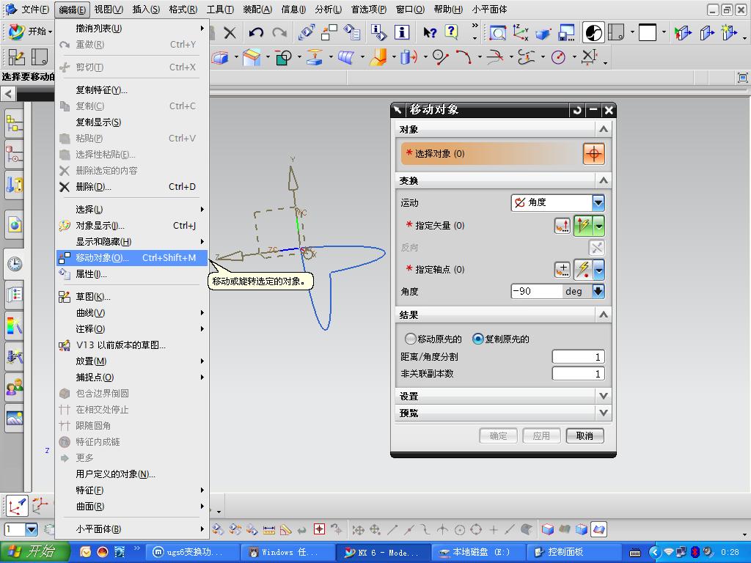The width and height of the screenshot is (751, 563).
Task: Open the History clock sidebar tab
Action: [15, 264]
